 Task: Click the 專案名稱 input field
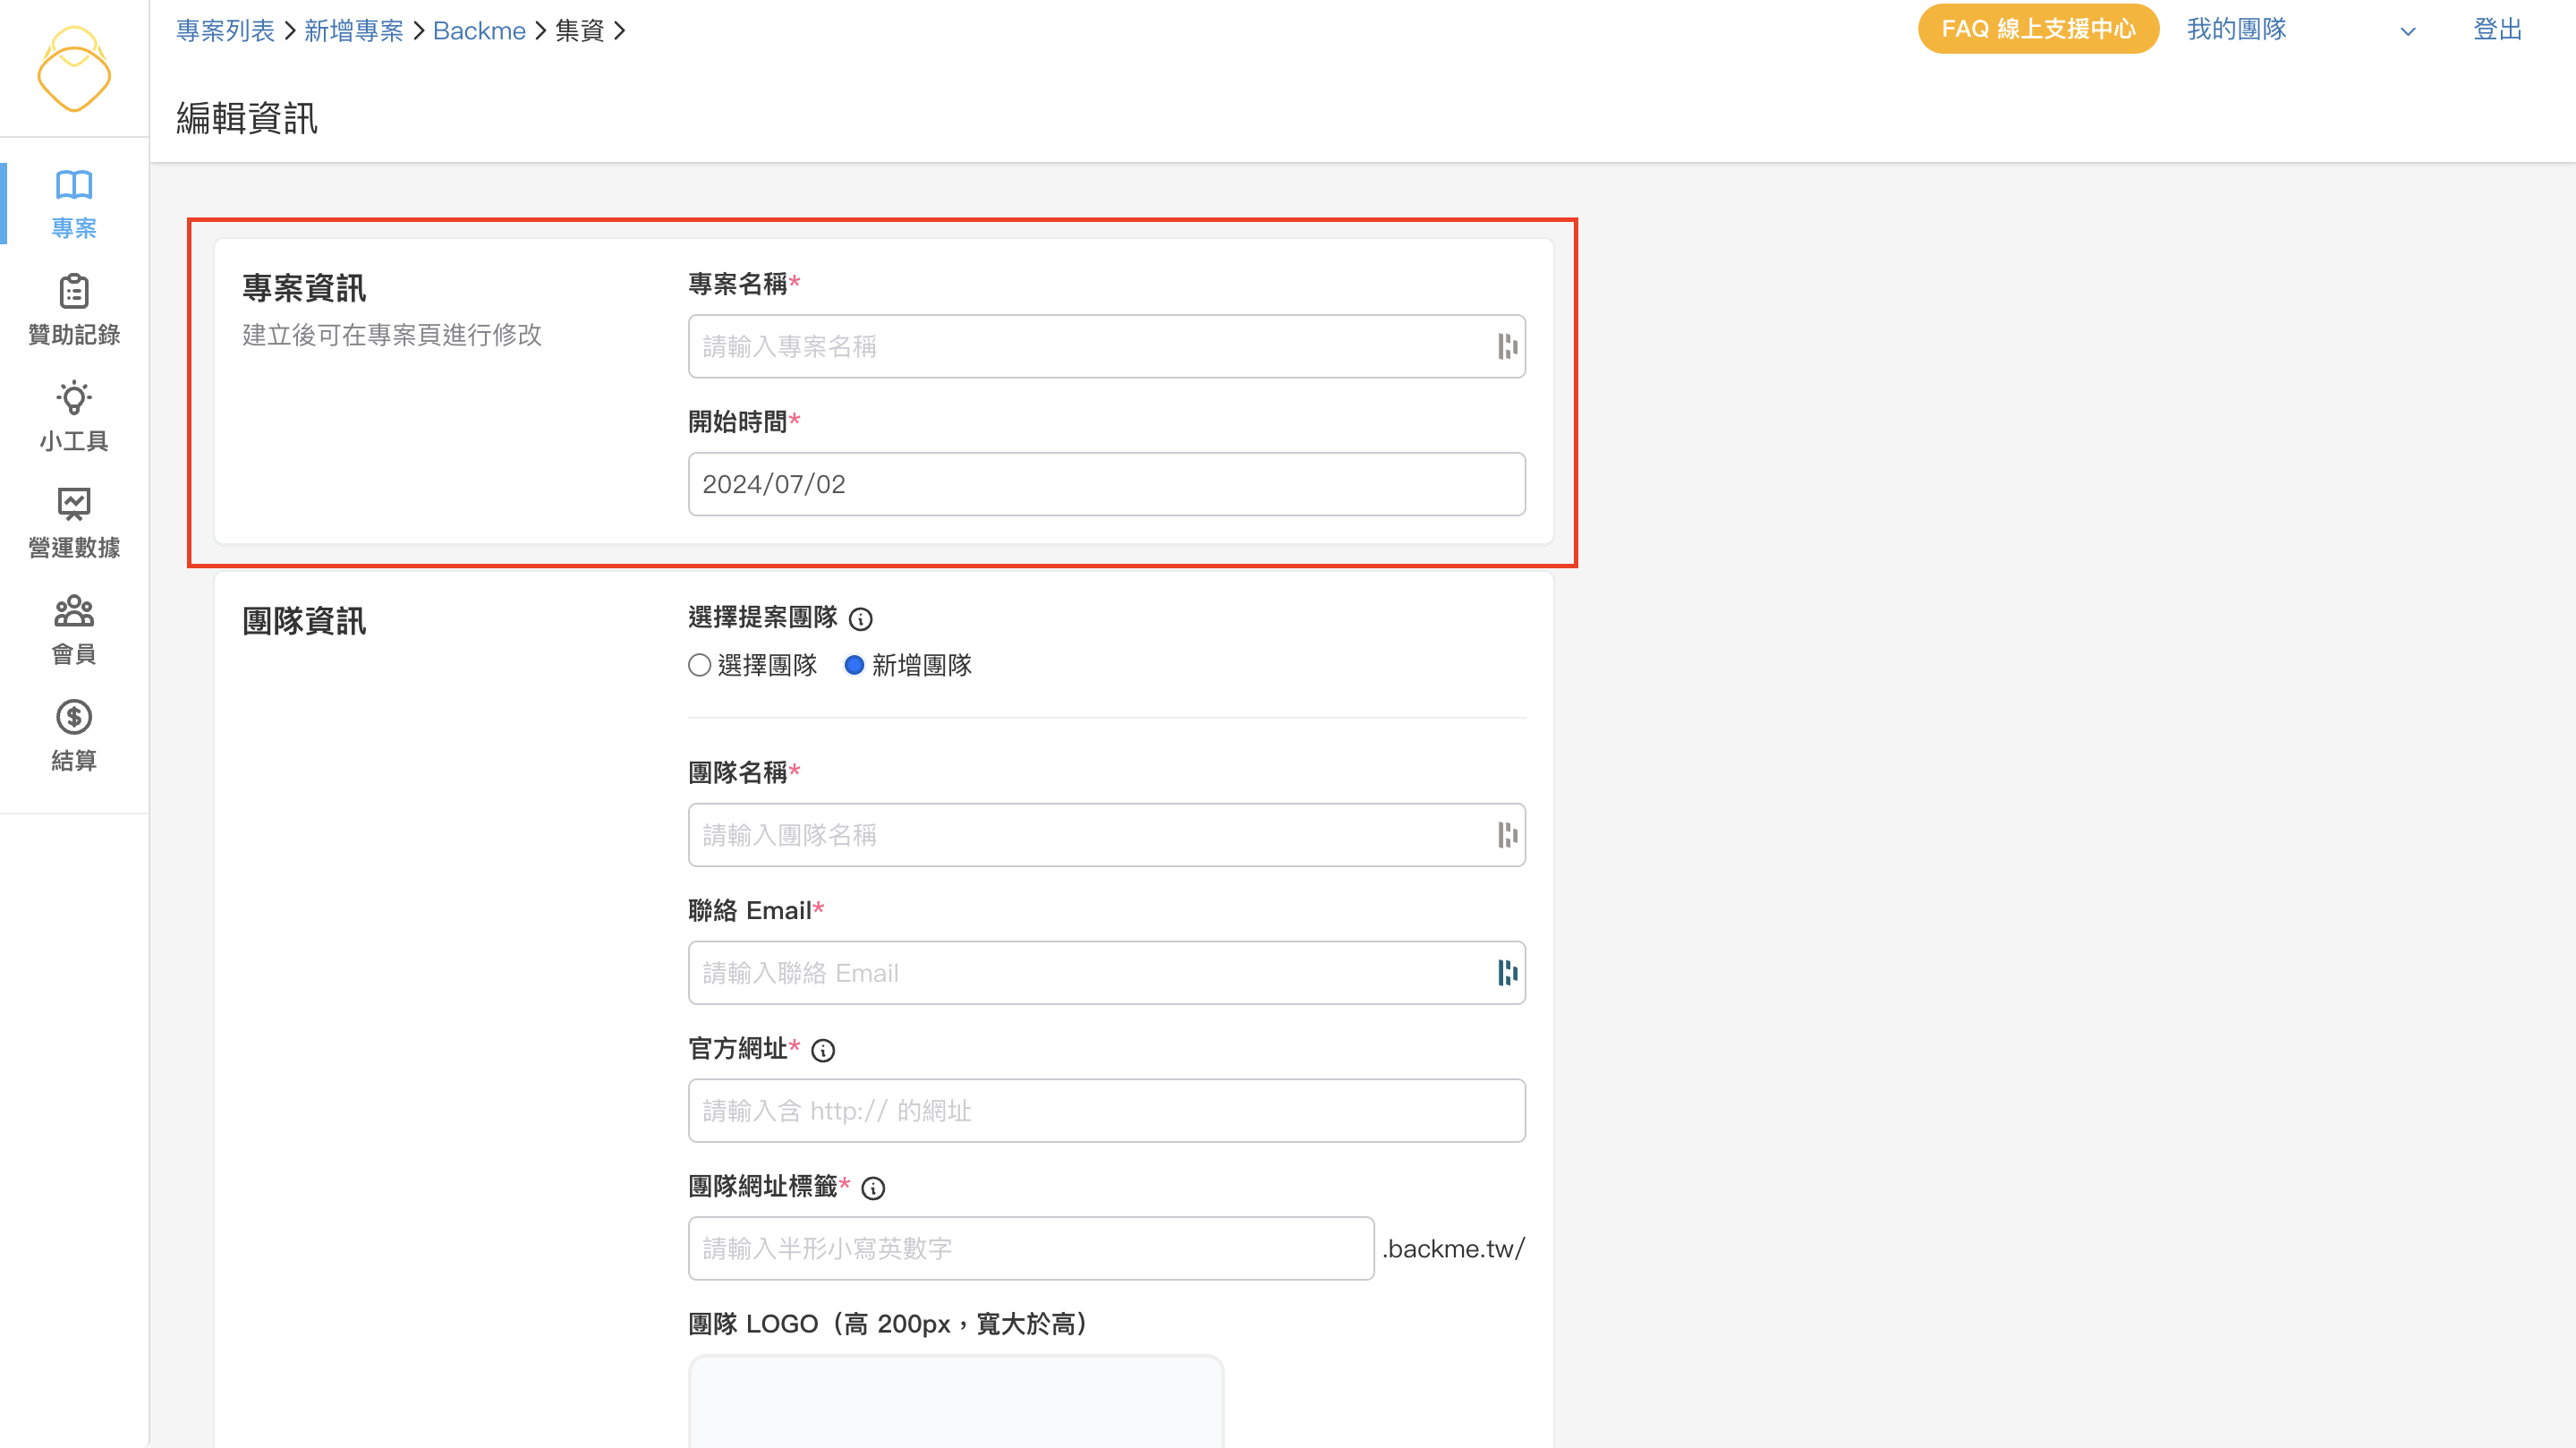pyautogui.click(x=1090, y=346)
